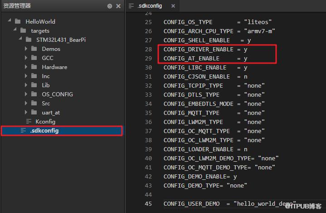Place cursor in CONFIG_EMBEDTLS_MODE line
The height and width of the screenshot is (213, 326).
tap(214, 104)
